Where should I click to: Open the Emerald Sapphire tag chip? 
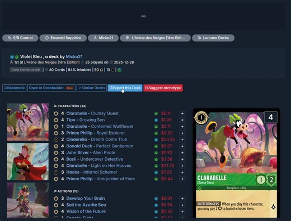pos(63,38)
